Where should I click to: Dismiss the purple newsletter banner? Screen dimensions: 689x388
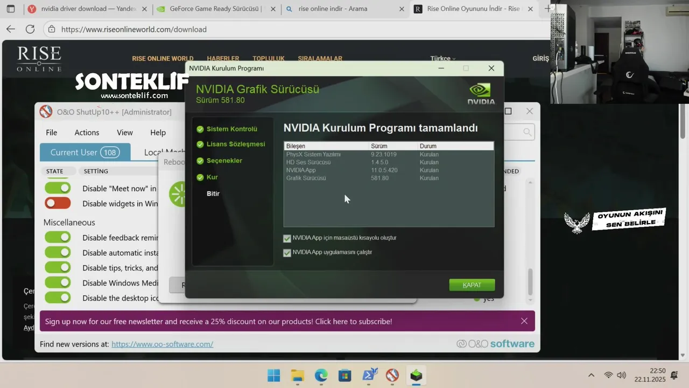tap(524, 321)
